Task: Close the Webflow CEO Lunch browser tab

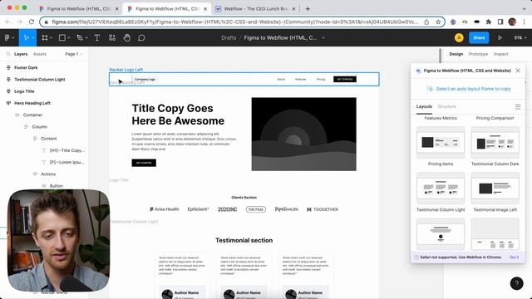Action: tap(293, 9)
